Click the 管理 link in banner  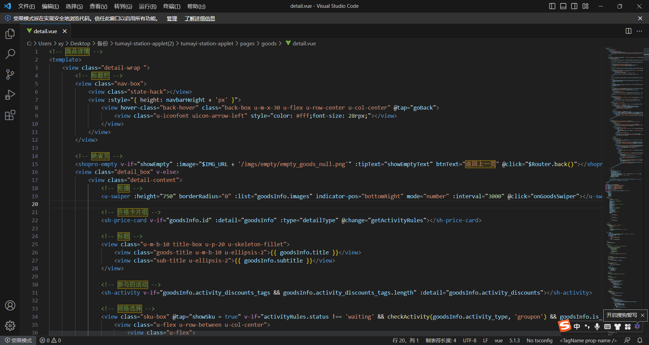(x=172, y=18)
